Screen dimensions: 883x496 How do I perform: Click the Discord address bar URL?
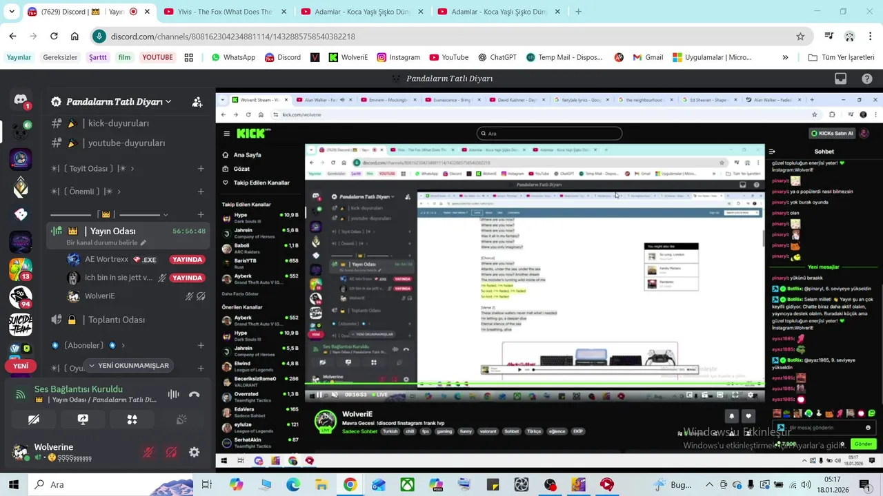coord(232,37)
